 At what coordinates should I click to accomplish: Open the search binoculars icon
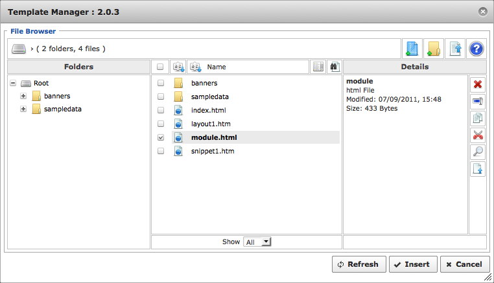(335, 67)
